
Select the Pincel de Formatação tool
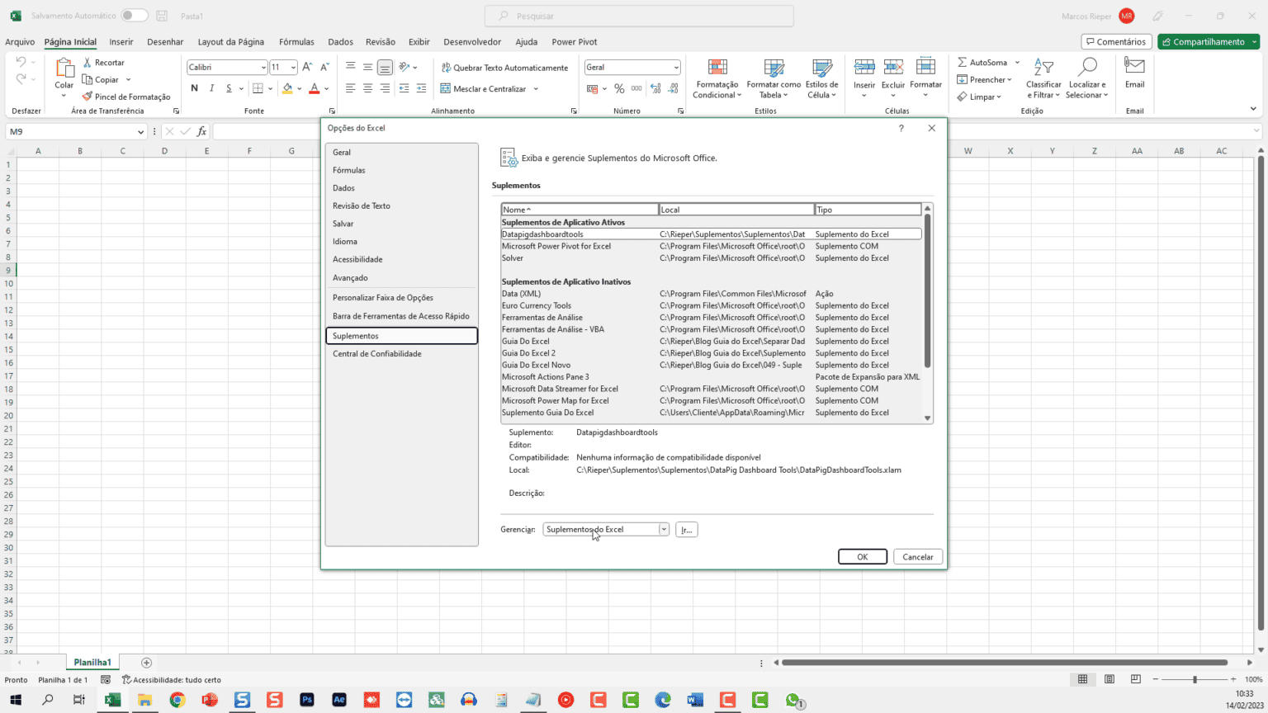coord(126,97)
